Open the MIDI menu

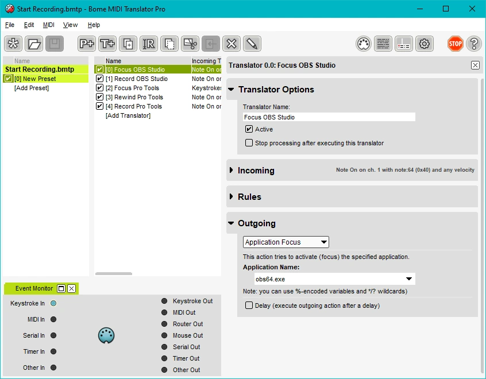[x=49, y=25]
